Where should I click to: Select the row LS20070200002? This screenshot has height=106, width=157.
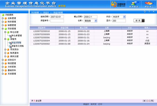93,44
